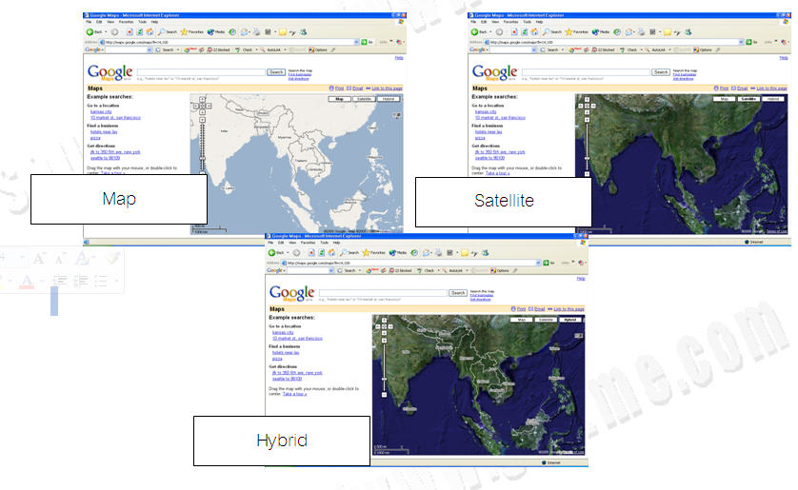Viewport: 798px width, 490px height.
Task: Click Mail icon in the Hybrid window toolbar
Action: point(426,252)
